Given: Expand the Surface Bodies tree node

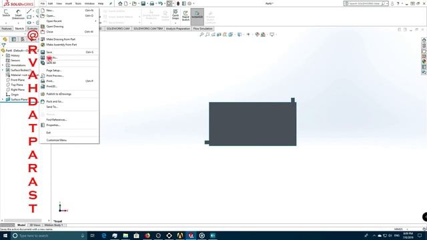Looking at the screenshot, I should coord(3,70).
